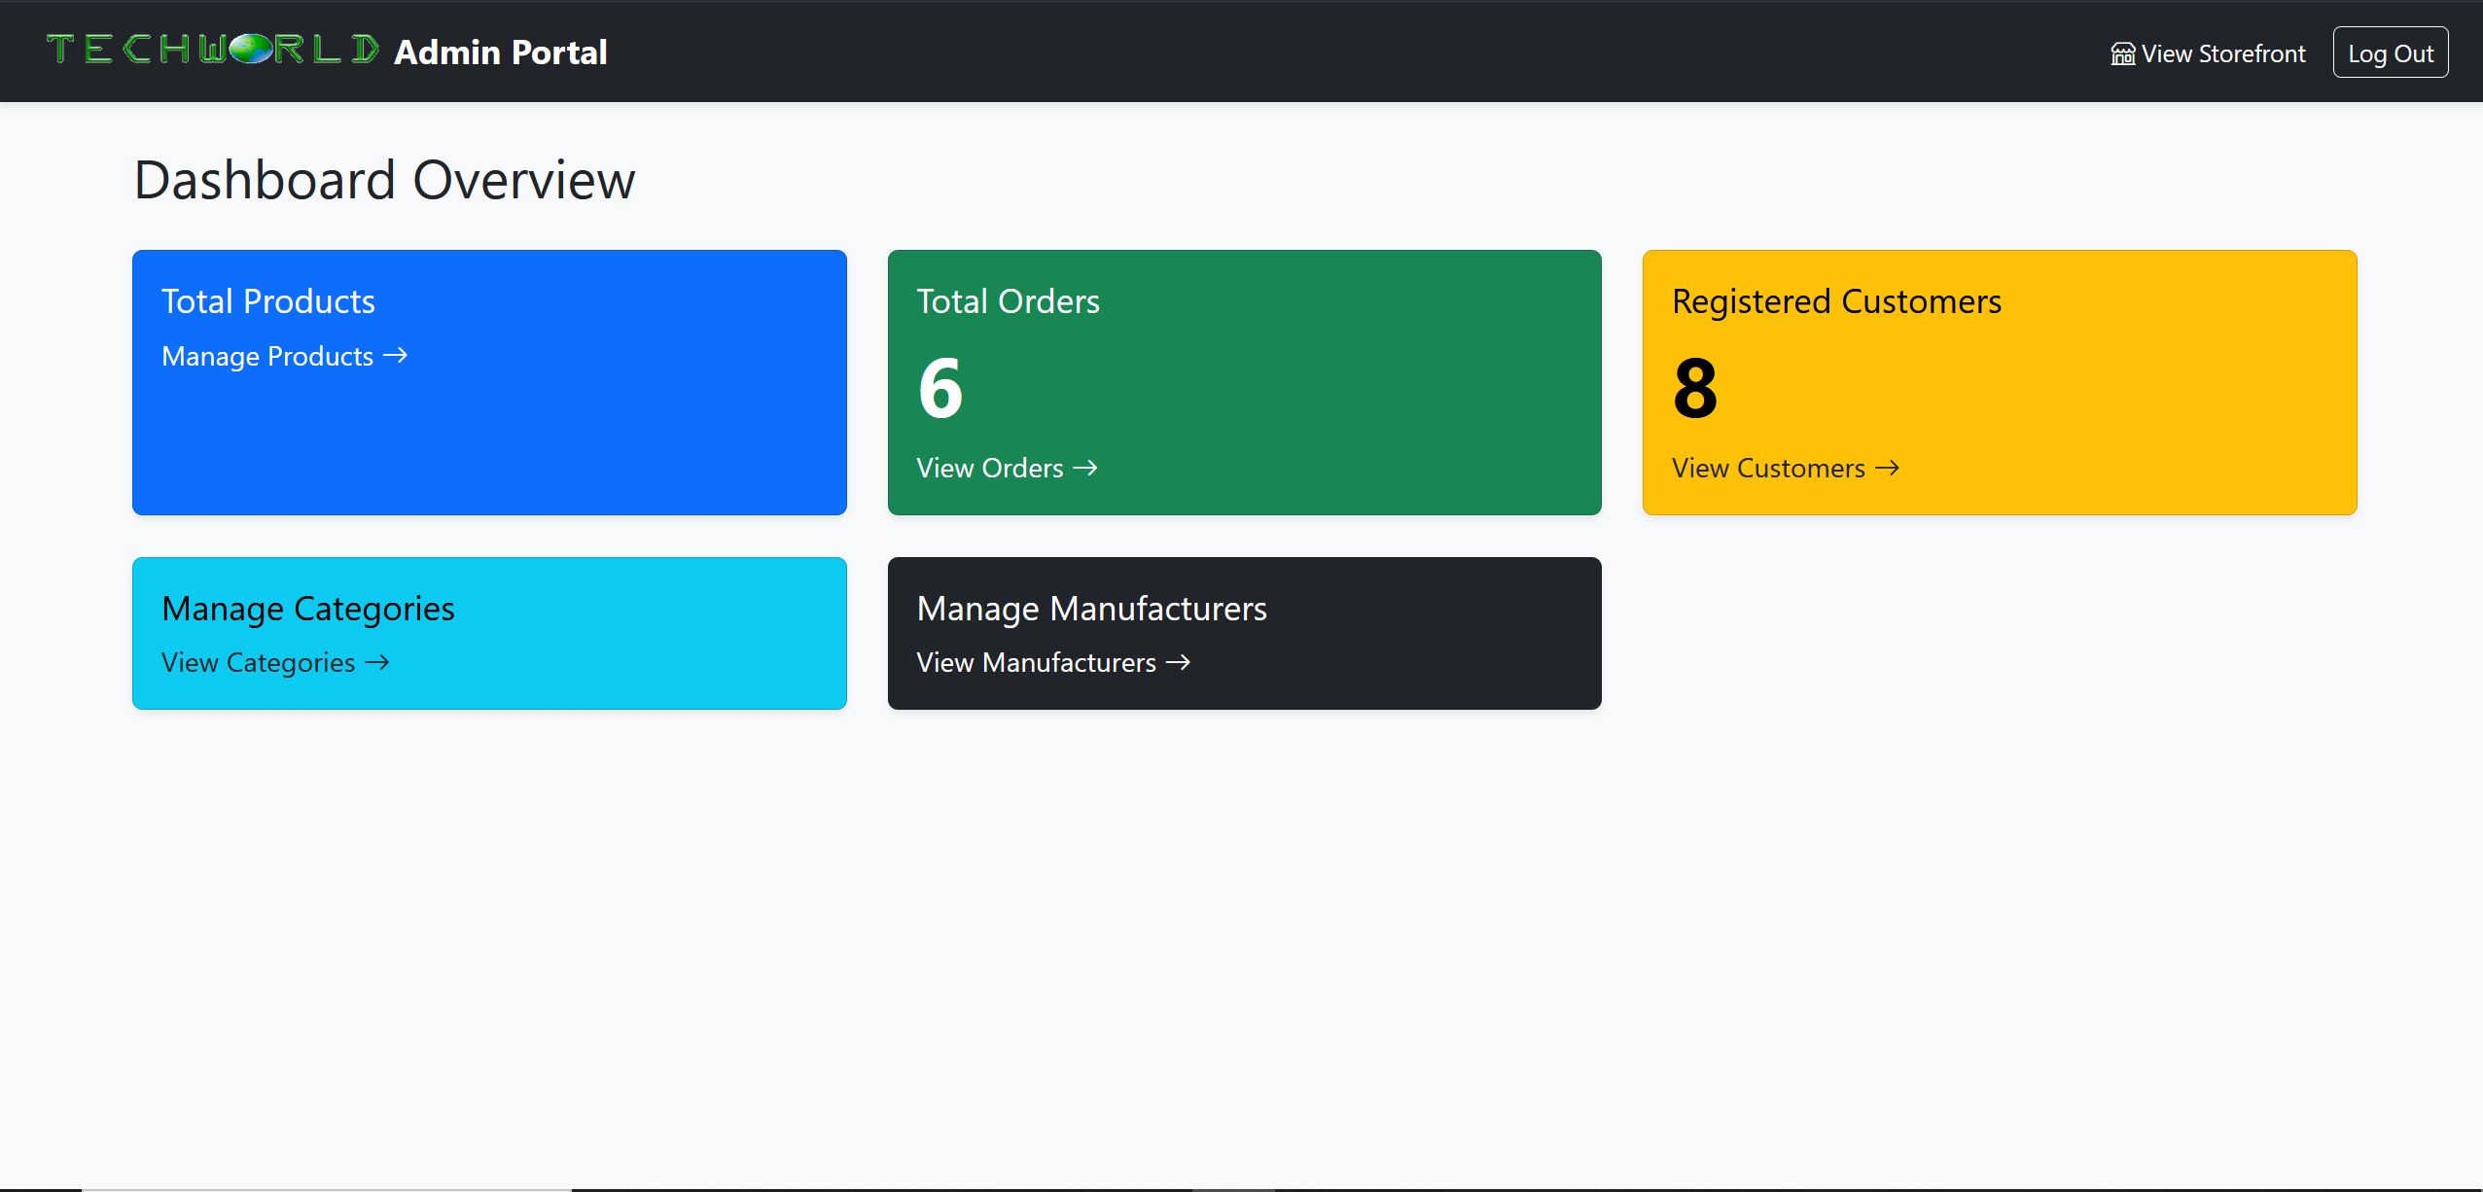
Task: Click the Manage Manufacturers heading
Action: 1091,609
